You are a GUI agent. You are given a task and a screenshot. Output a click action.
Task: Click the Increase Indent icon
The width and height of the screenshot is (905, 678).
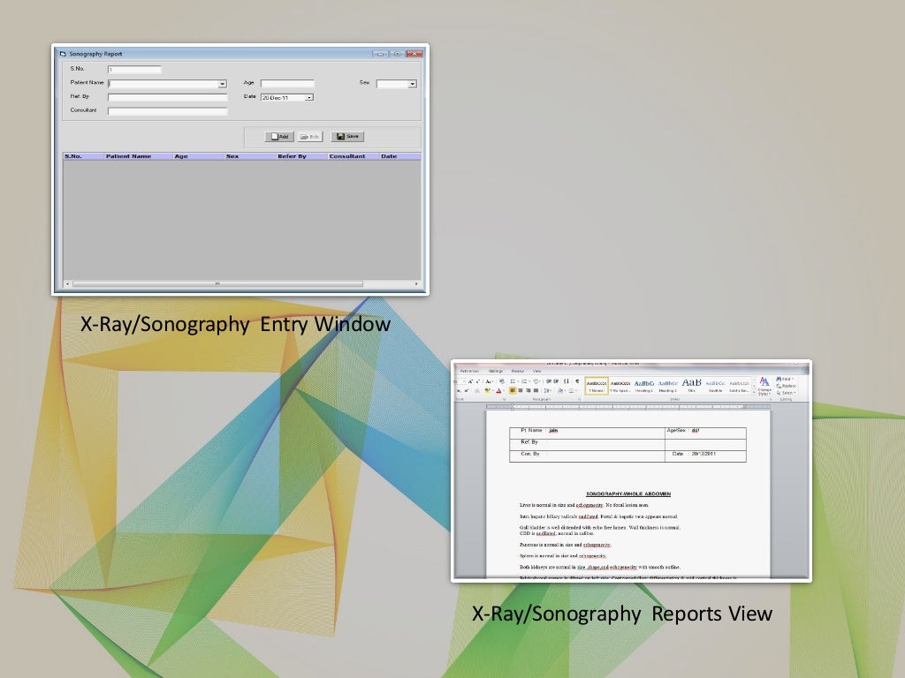[557, 381]
